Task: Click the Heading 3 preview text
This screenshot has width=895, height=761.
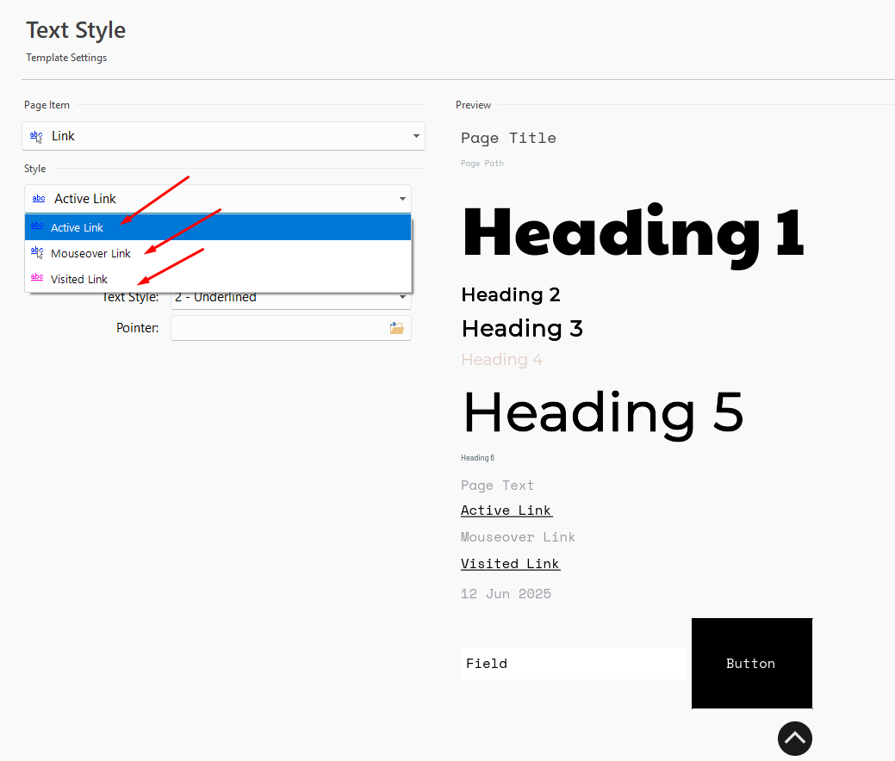Action: coord(522,329)
